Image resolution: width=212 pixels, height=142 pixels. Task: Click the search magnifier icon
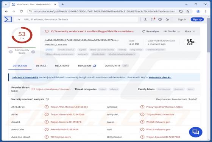19,20
